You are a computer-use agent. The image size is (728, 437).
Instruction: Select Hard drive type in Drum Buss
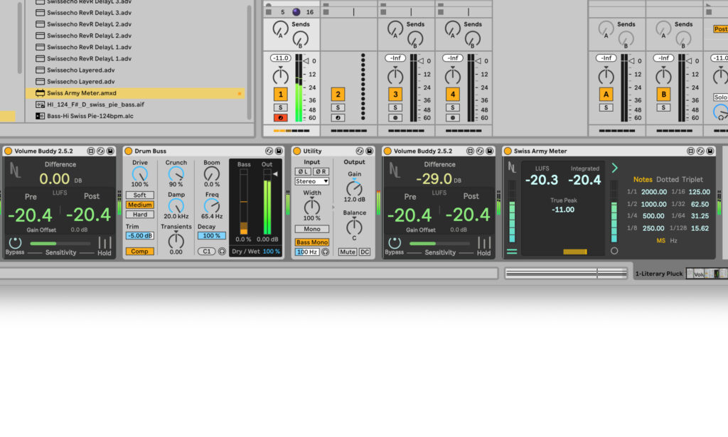click(140, 215)
